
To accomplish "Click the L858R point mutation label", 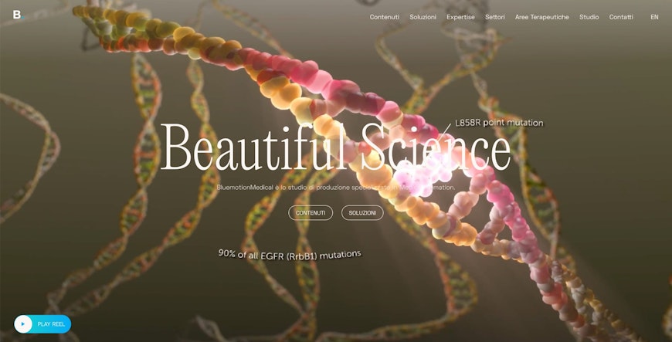I will (x=499, y=123).
